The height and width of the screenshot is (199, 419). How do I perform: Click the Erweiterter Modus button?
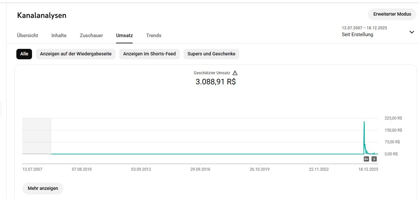point(392,14)
